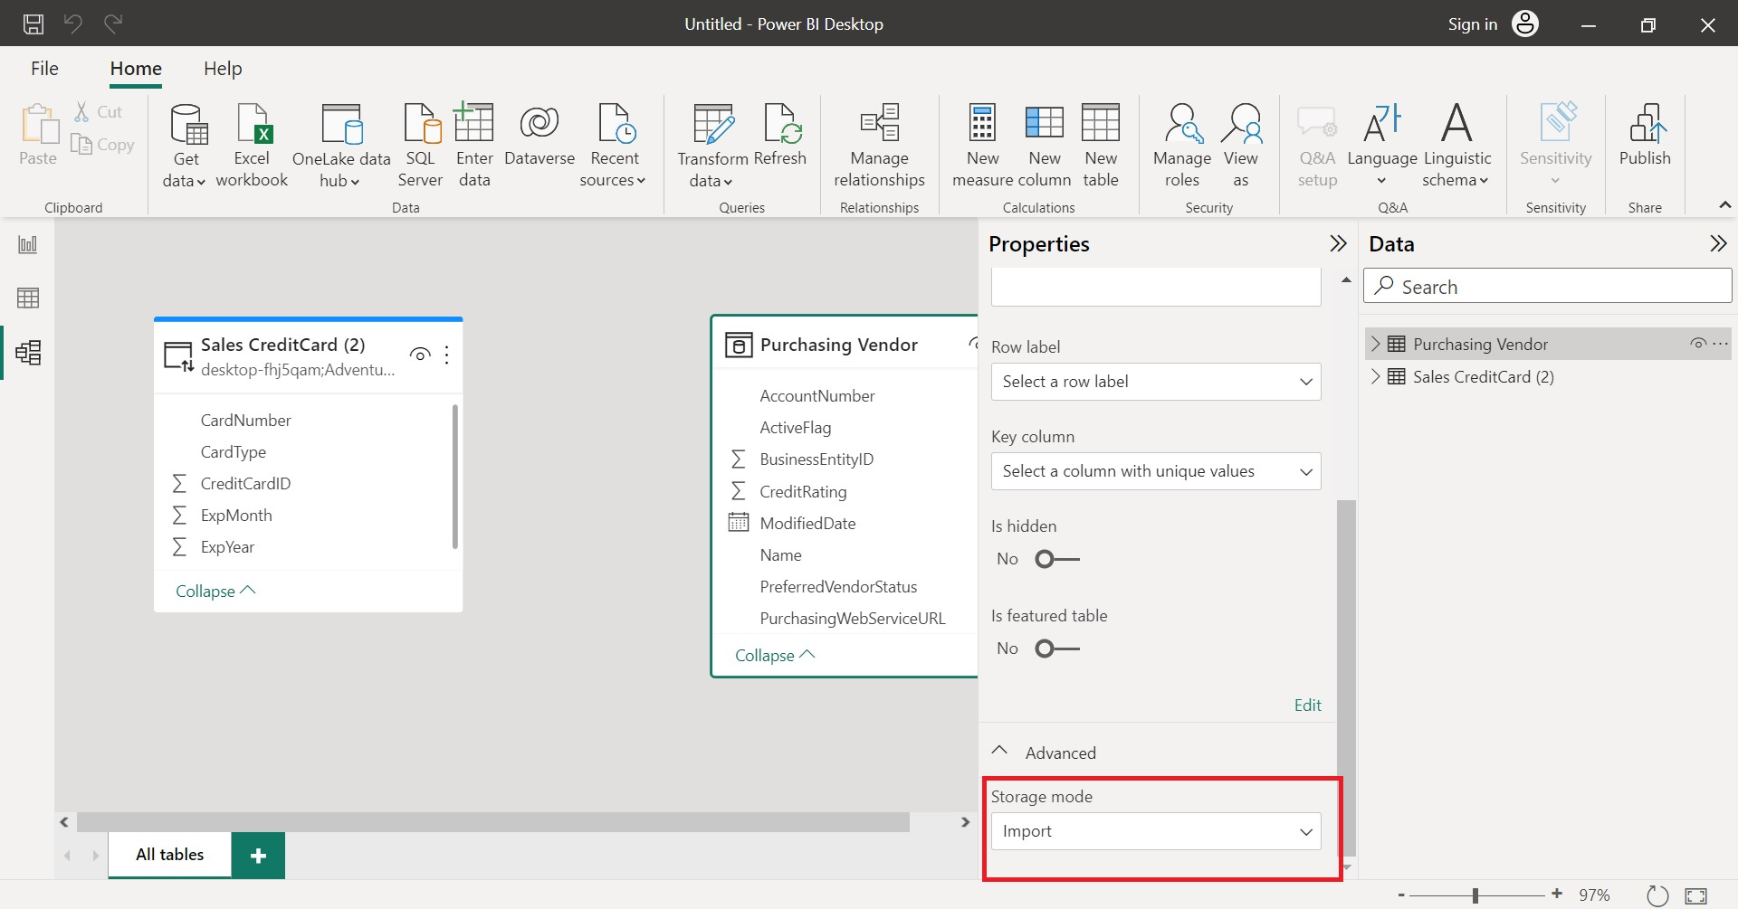Image resolution: width=1738 pixels, height=909 pixels.
Task: Open the File menu
Action: point(44,69)
